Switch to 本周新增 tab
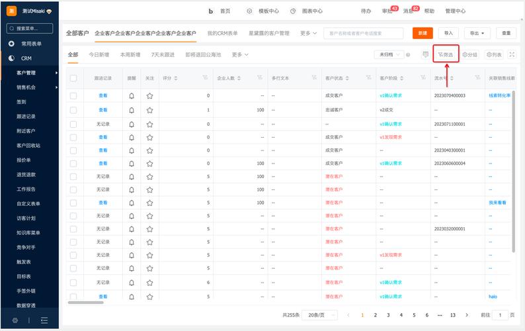 pos(130,55)
